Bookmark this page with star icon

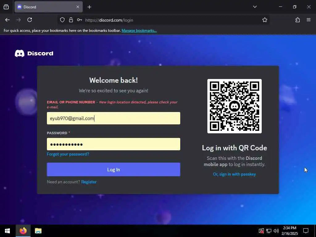pos(264,20)
